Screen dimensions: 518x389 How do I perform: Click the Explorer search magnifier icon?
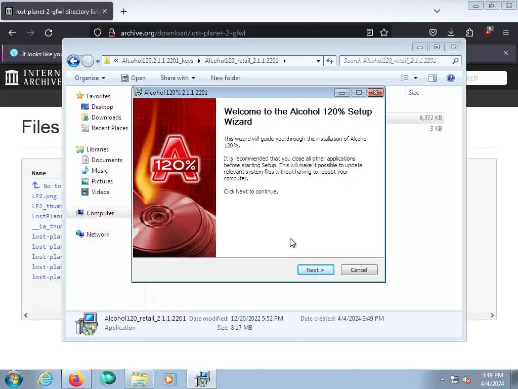[456, 61]
